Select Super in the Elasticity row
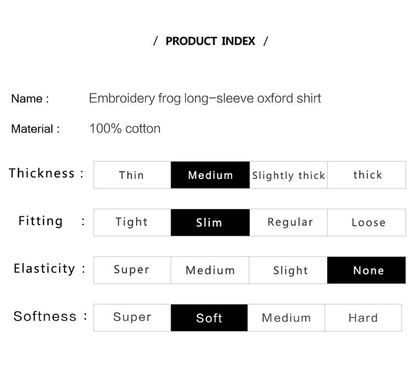 (132, 270)
